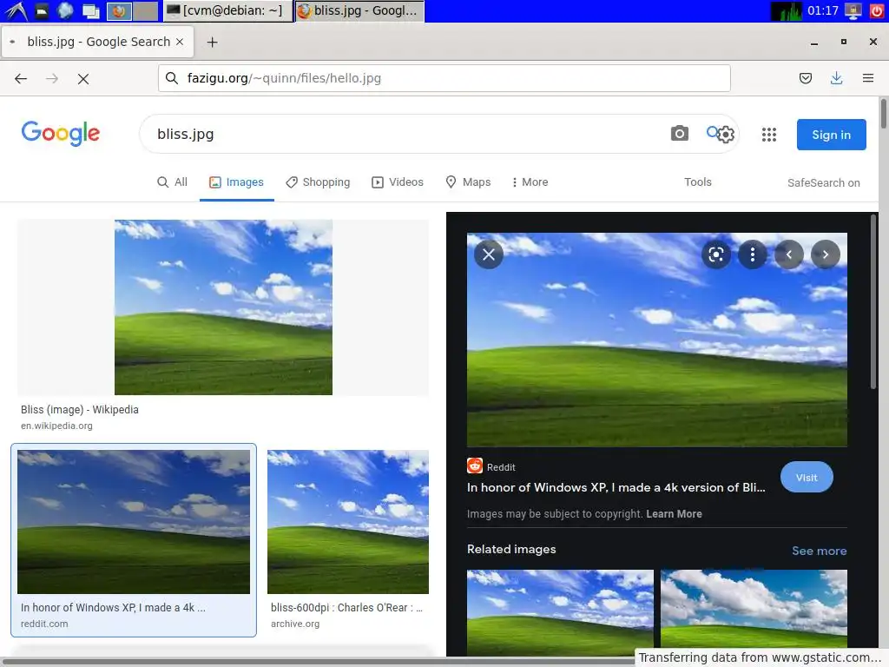Image resolution: width=889 pixels, height=667 pixels.
Task: Switch to the Videos tab
Action: point(398,182)
